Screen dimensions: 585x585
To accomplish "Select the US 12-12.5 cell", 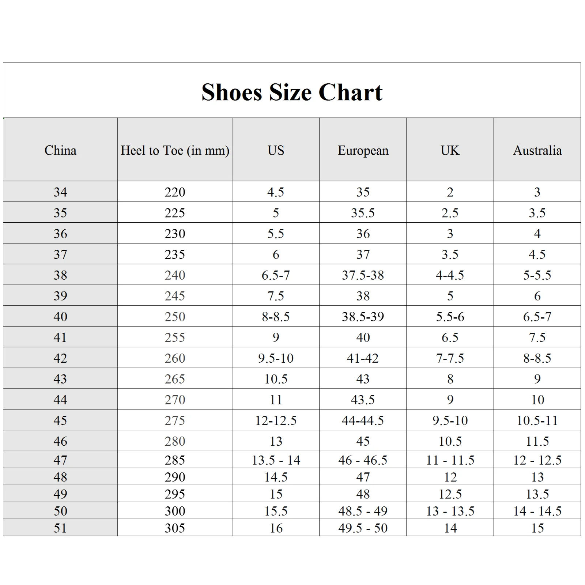I will point(276,420).
